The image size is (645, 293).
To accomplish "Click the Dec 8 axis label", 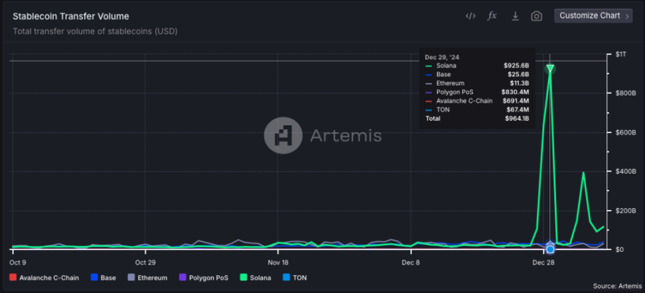I will point(411,263).
